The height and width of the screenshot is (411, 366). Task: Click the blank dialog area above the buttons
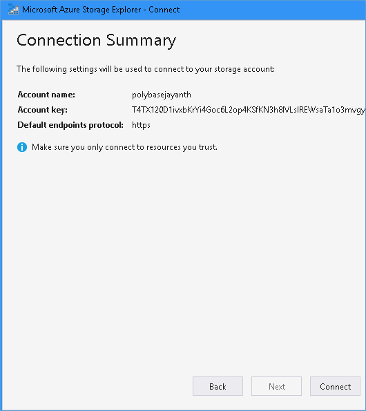[183, 262]
